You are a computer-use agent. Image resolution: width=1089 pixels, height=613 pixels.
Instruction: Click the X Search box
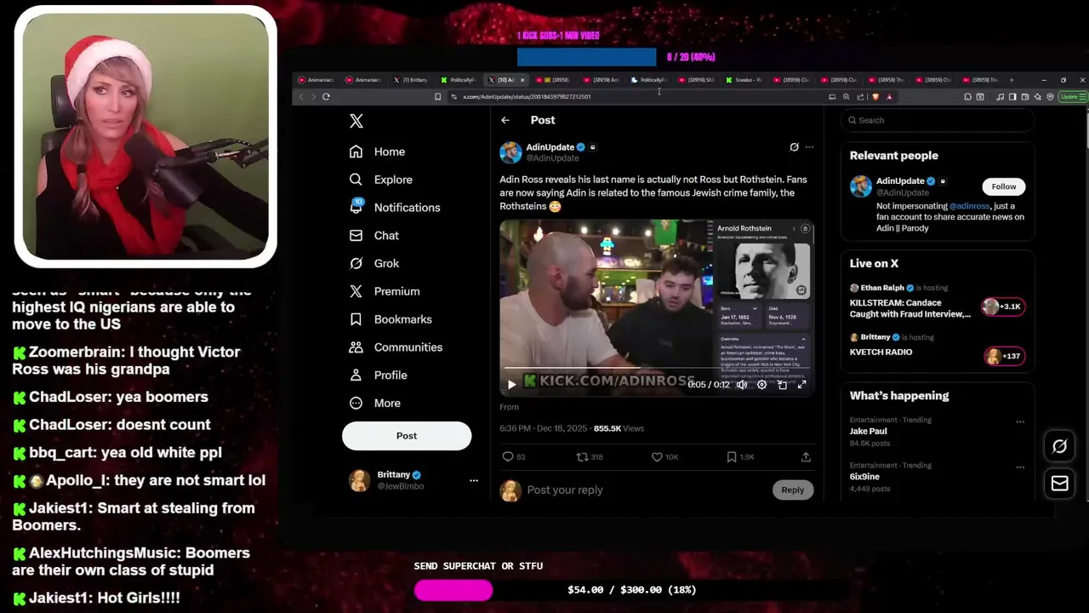tap(938, 120)
